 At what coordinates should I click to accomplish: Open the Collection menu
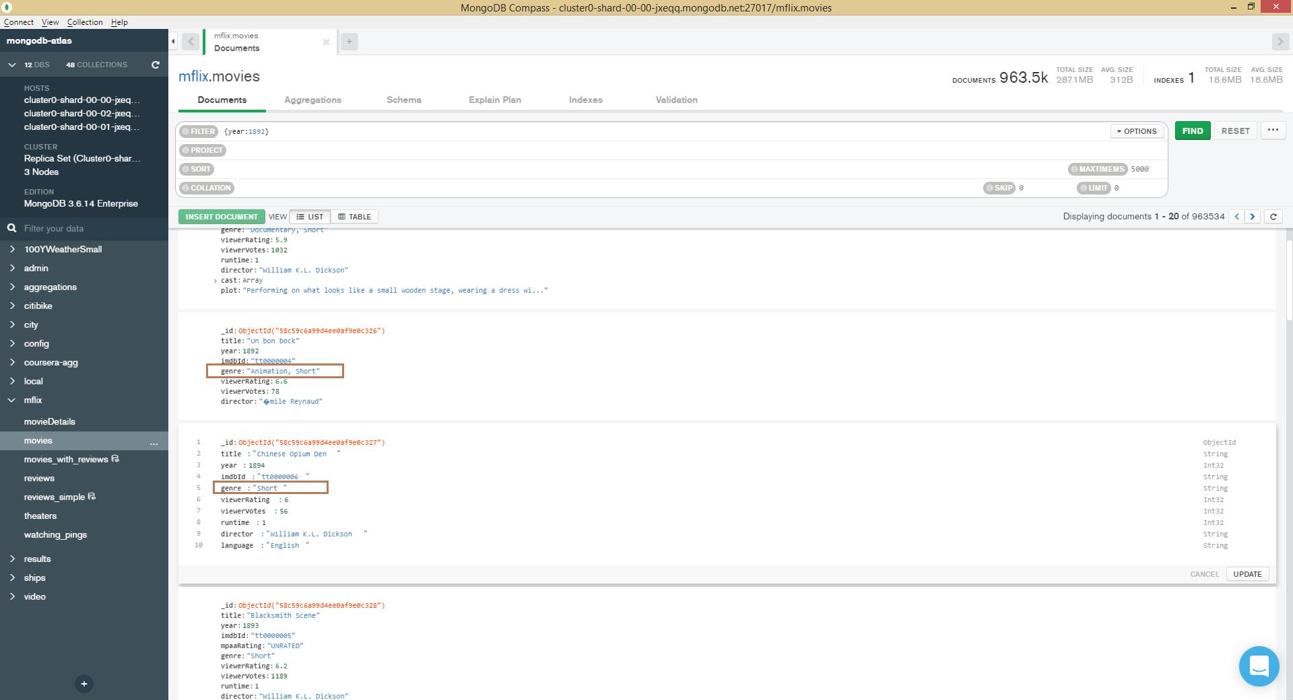(85, 22)
